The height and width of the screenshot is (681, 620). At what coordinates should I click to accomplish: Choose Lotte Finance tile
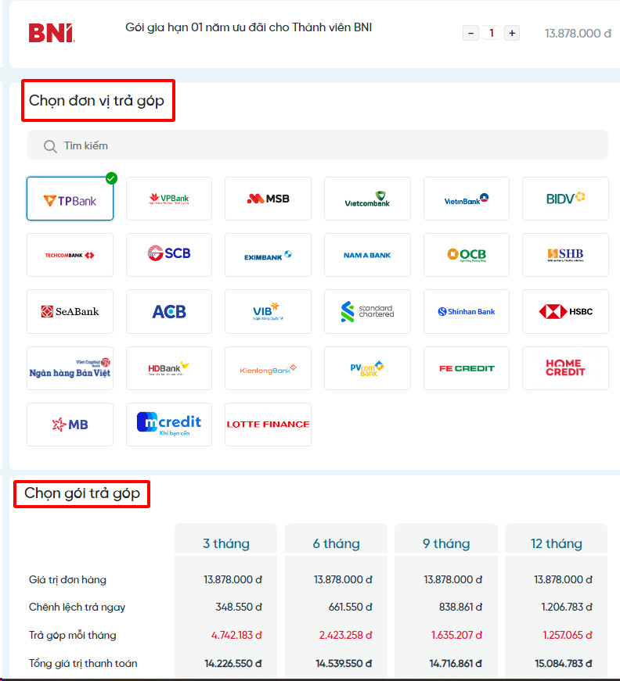point(268,425)
